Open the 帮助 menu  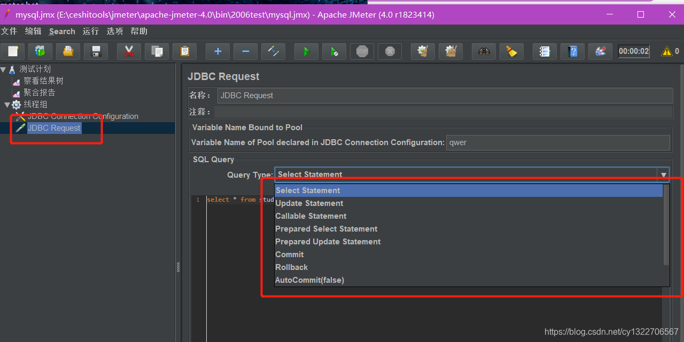coord(139,31)
